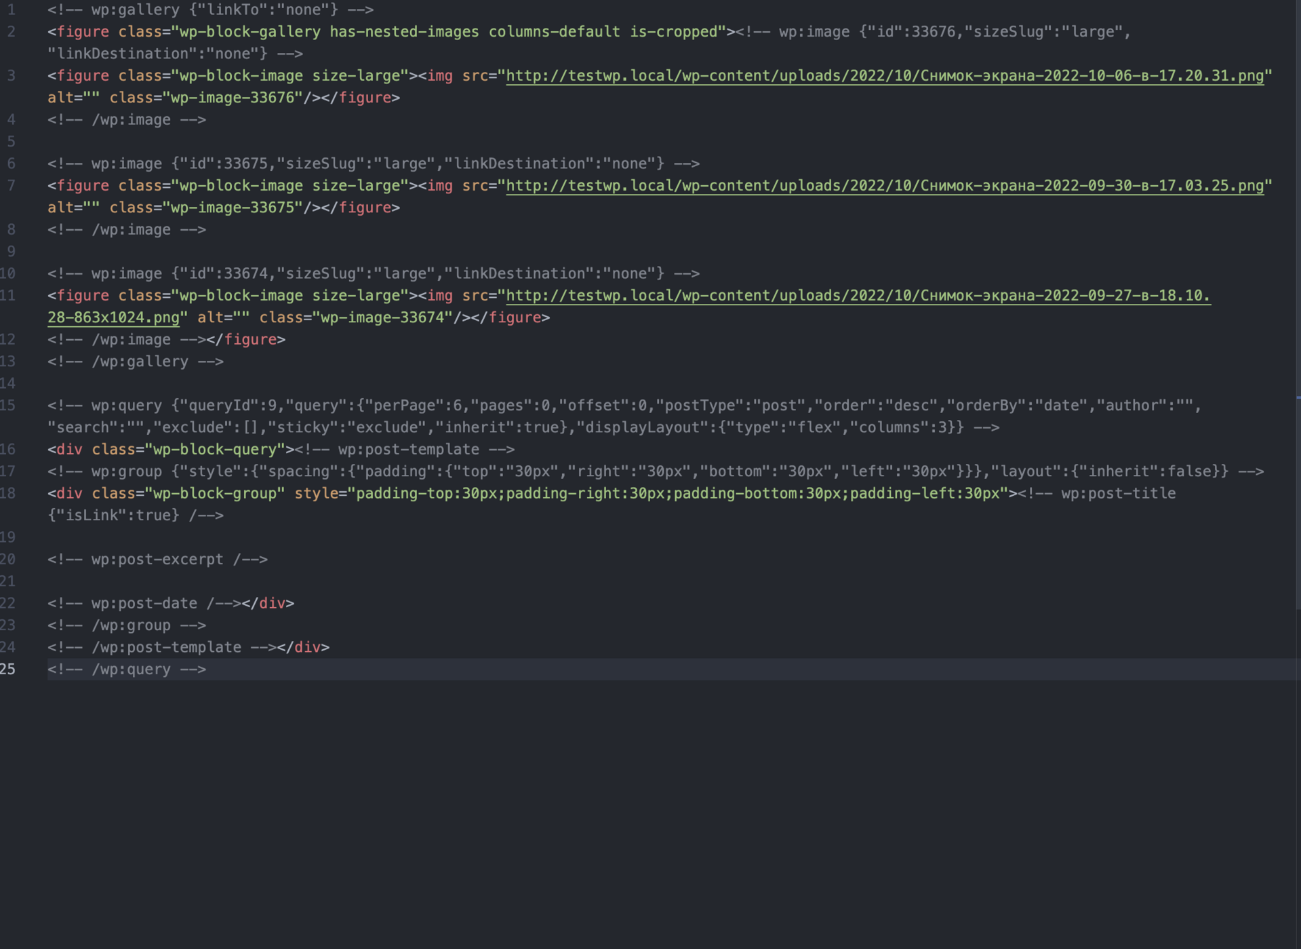Click the 'wp-block-query' class value
Screen dimensions: 1301x949
215,449
